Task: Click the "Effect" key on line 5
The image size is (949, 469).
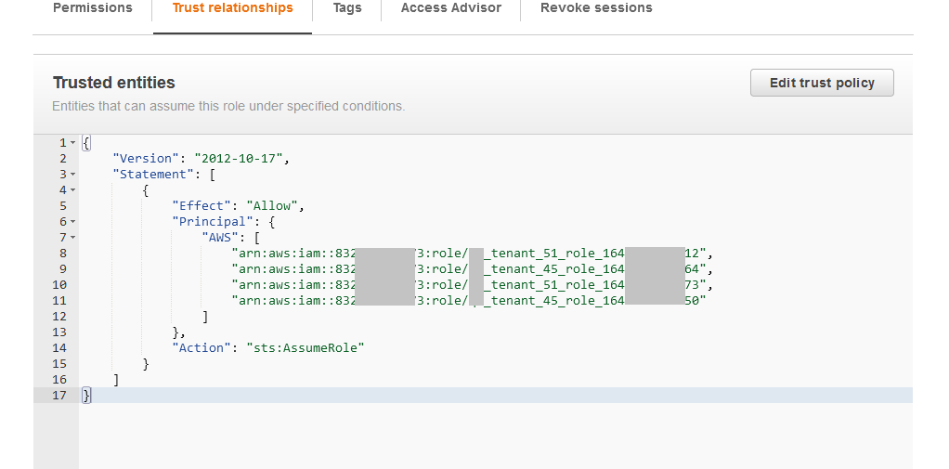Action: coord(201,206)
